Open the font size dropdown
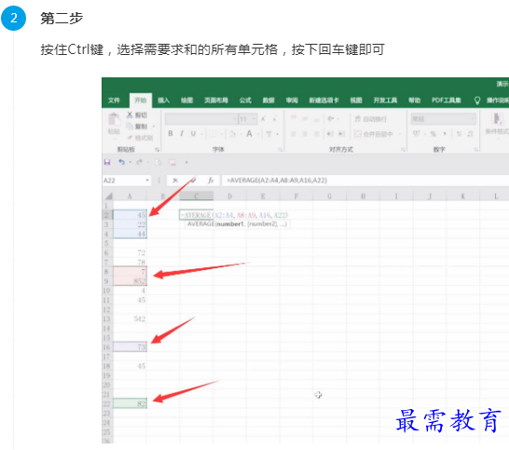This screenshot has height=450, width=509. click(254, 119)
